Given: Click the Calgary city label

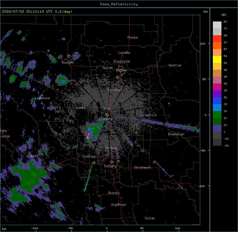Looking at the screenshot, I should click(x=110, y=166).
